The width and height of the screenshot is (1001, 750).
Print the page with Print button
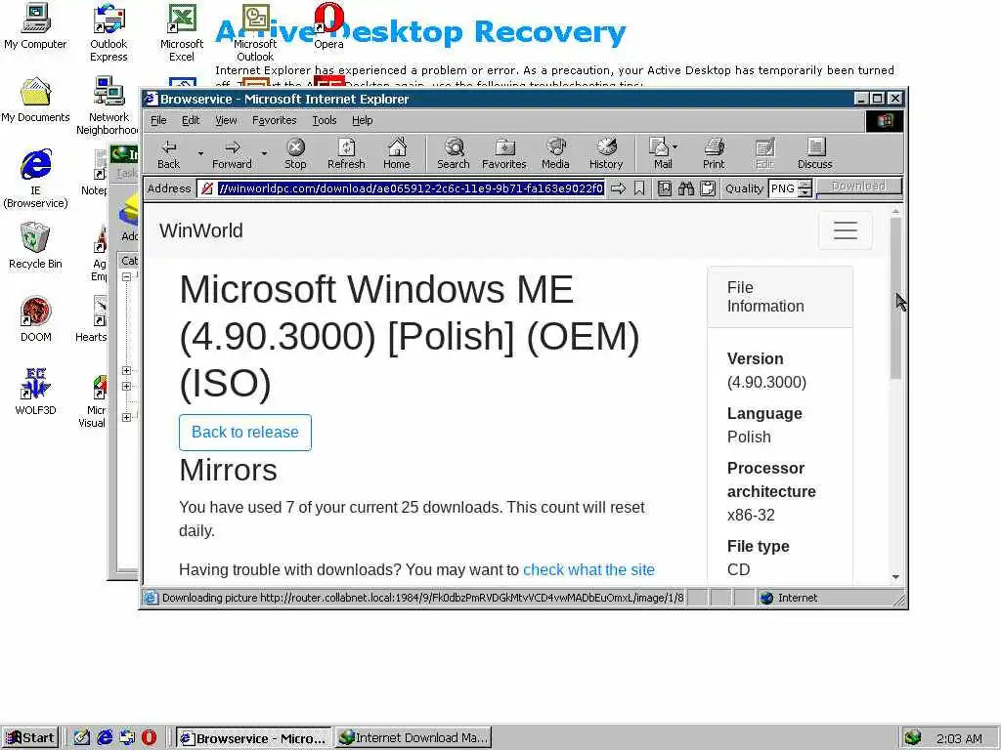(x=714, y=154)
